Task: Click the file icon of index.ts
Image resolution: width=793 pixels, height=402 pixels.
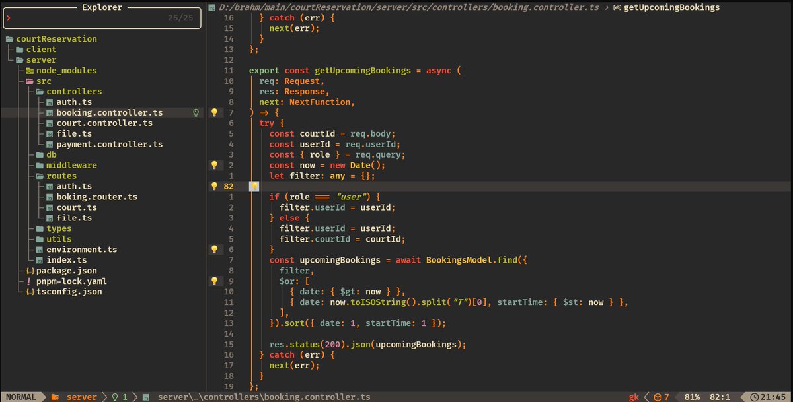Action: (40, 261)
